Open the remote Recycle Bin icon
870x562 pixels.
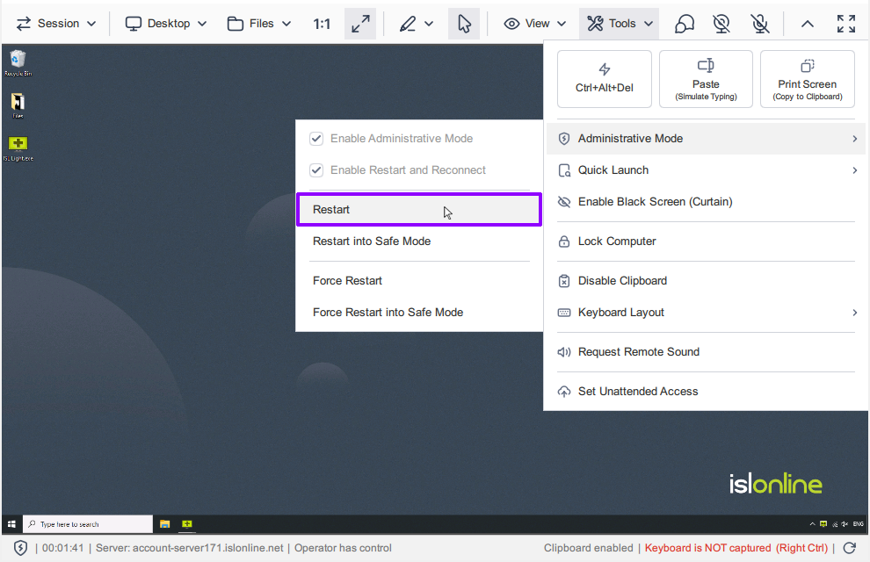[x=18, y=62]
